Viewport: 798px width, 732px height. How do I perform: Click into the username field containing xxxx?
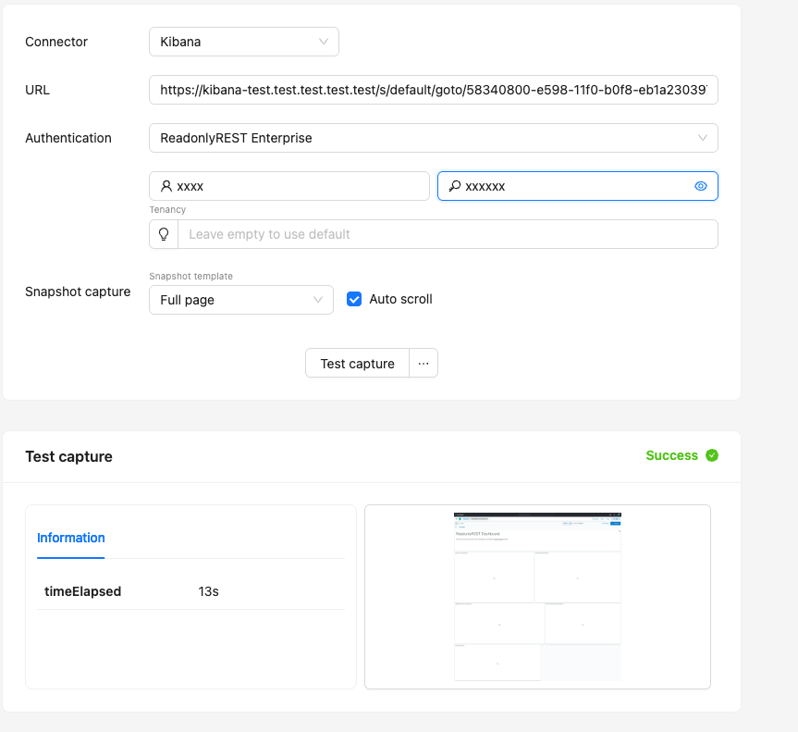[x=296, y=186]
